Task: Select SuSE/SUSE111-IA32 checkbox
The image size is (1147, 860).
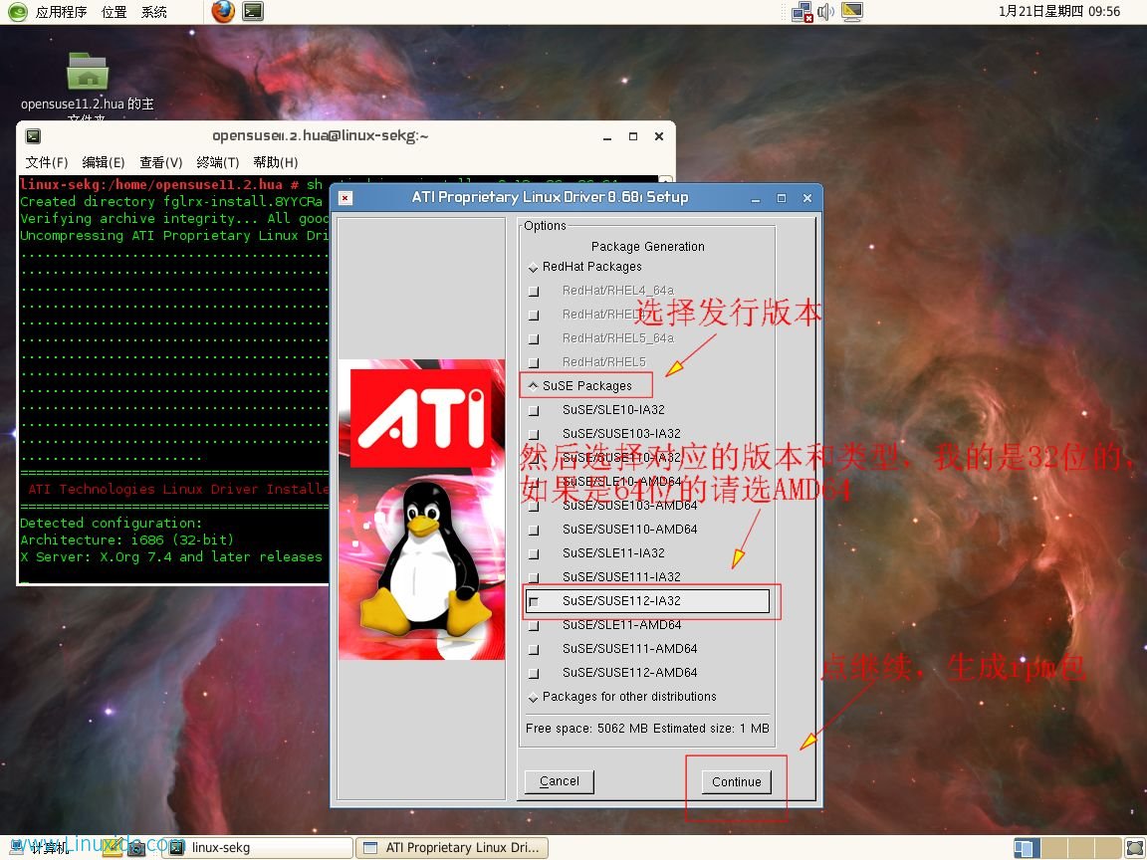Action: (x=534, y=577)
